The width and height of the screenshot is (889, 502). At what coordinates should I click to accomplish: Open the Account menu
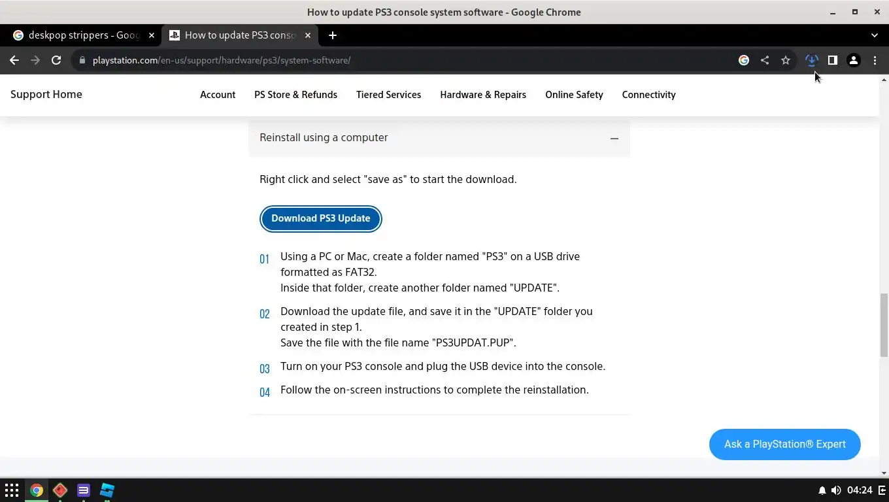[x=218, y=95]
